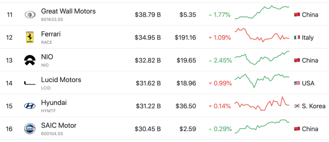This screenshot has height=142, width=329.
Task: Click the SAIC Motor $30.45 B market cap
Action: pos(148,129)
